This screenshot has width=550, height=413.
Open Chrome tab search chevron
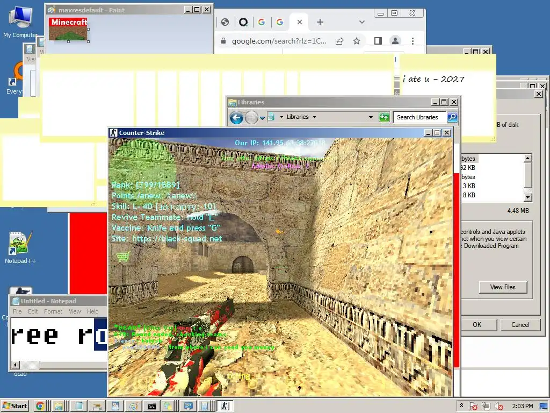[362, 22]
